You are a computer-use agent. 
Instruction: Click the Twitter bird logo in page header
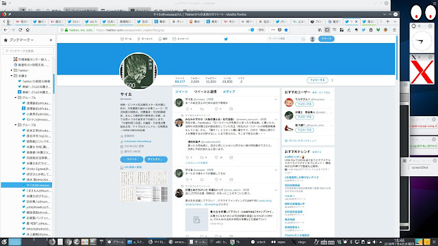coord(226,39)
